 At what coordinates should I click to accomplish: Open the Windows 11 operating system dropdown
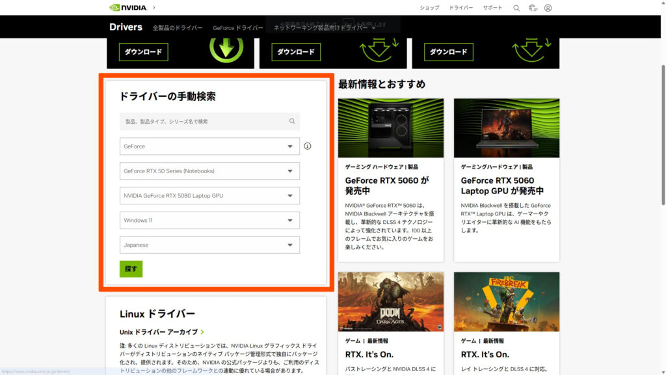point(209,220)
